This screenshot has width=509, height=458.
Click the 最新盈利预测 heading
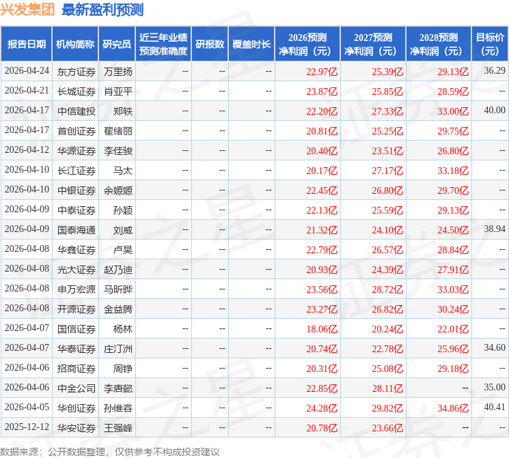[x=102, y=10]
